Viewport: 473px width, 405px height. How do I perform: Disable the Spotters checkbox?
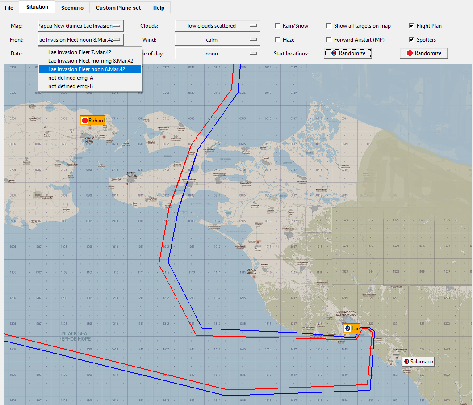tap(411, 40)
